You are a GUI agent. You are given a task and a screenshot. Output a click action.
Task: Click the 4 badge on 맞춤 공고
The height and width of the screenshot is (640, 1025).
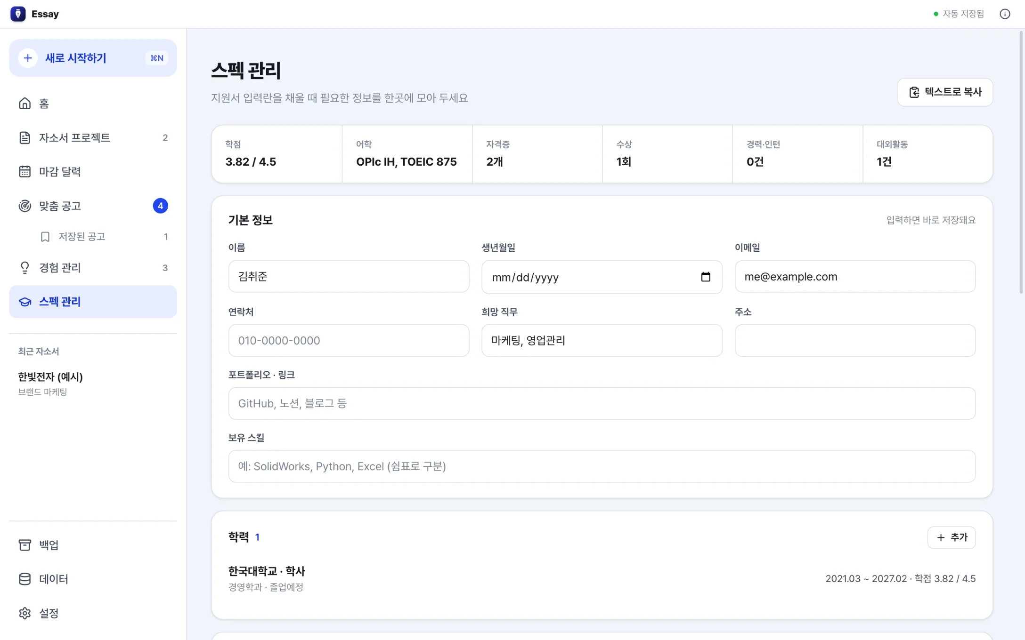pos(160,206)
